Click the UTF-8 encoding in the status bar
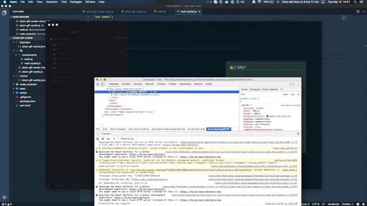Screen dimensions: 367x206 (315, 204)
